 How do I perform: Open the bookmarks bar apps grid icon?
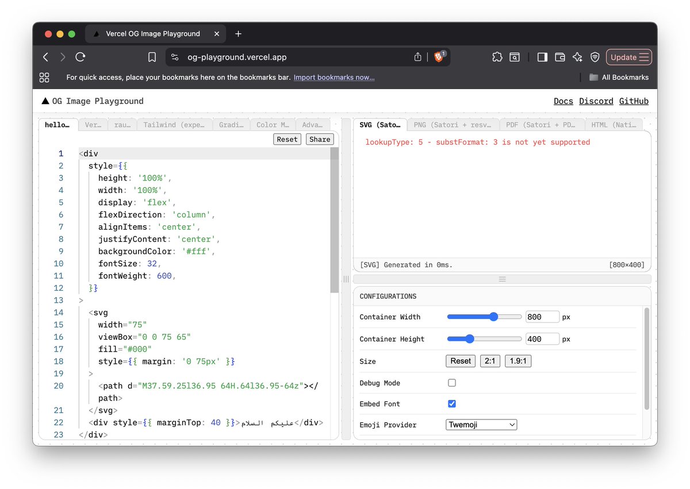(44, 77)
